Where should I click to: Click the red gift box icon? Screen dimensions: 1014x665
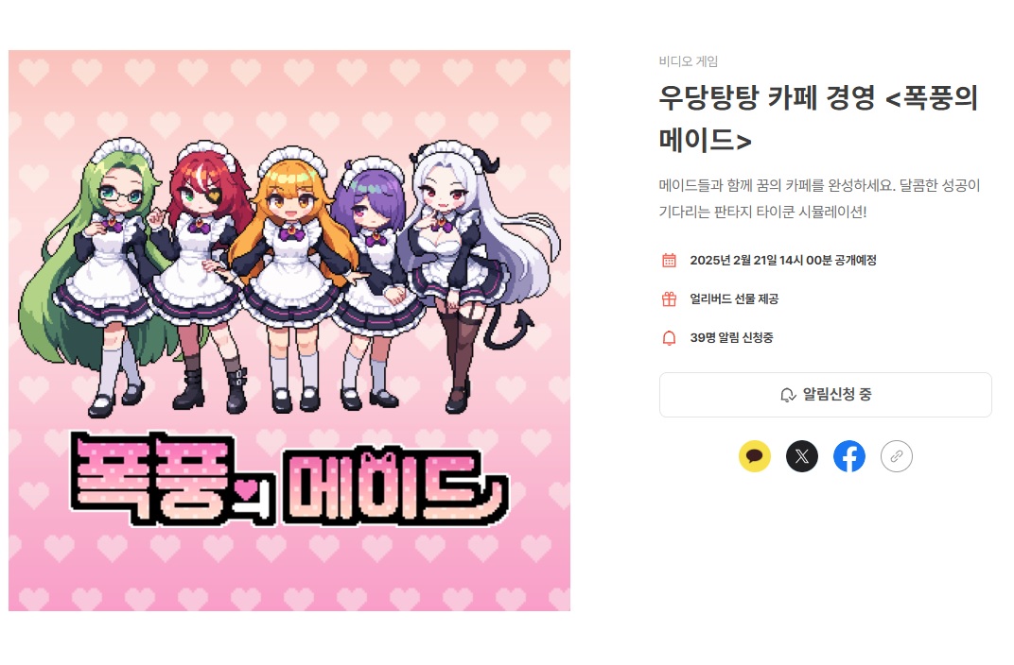(669, 298)
